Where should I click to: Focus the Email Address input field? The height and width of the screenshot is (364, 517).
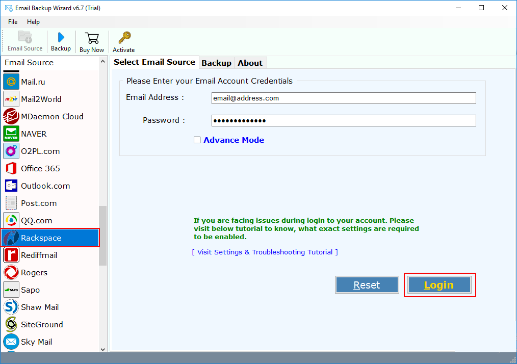tap(344, 98)
